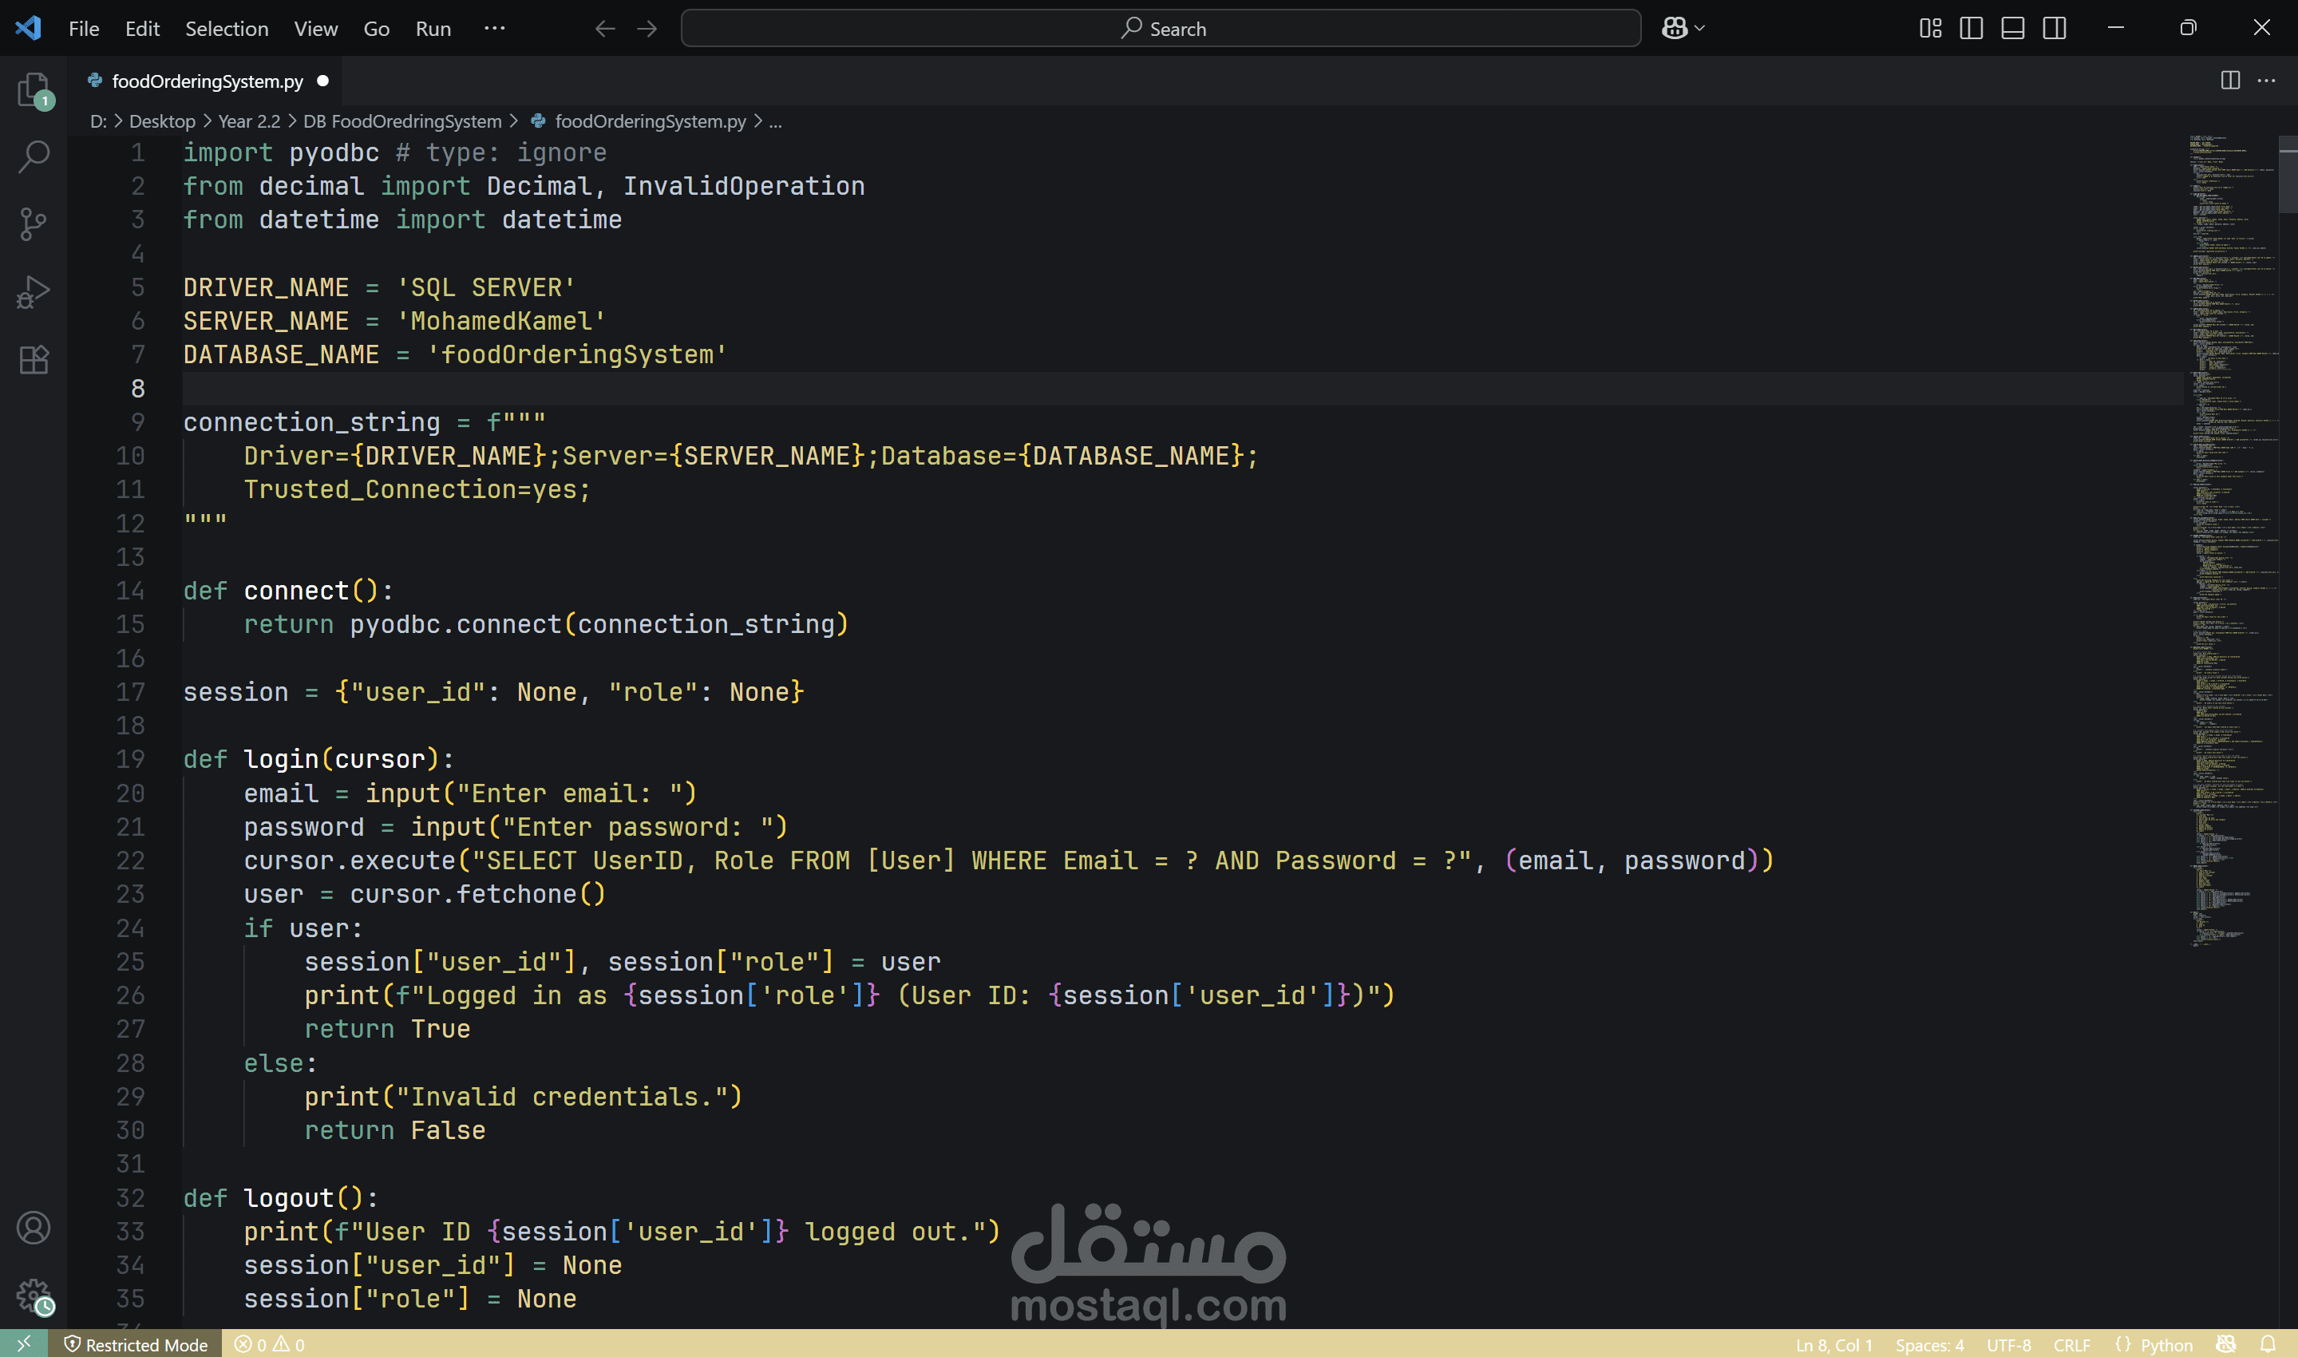The width and height of the screenshot is (2298, 1357).
Task: Open the Run menu
Action: click(x=433, y=29)
